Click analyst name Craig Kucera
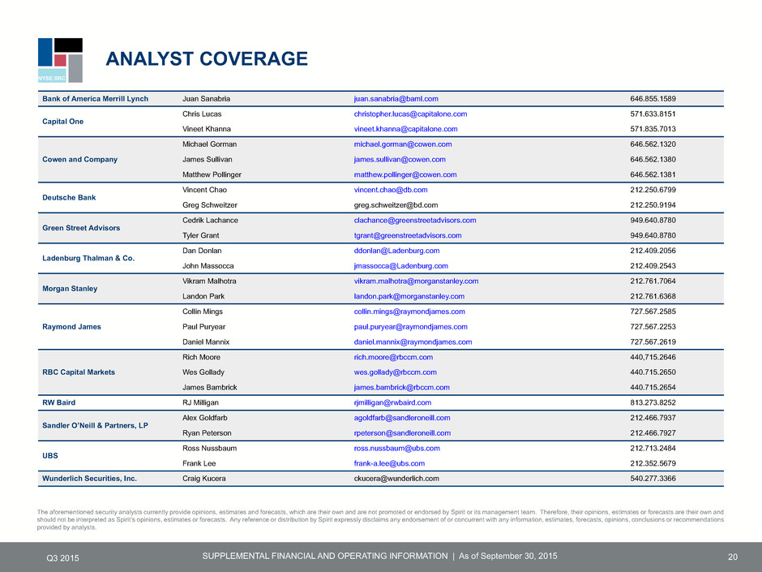762x572 pixels. pyautogui.click(x=204, y=479)
